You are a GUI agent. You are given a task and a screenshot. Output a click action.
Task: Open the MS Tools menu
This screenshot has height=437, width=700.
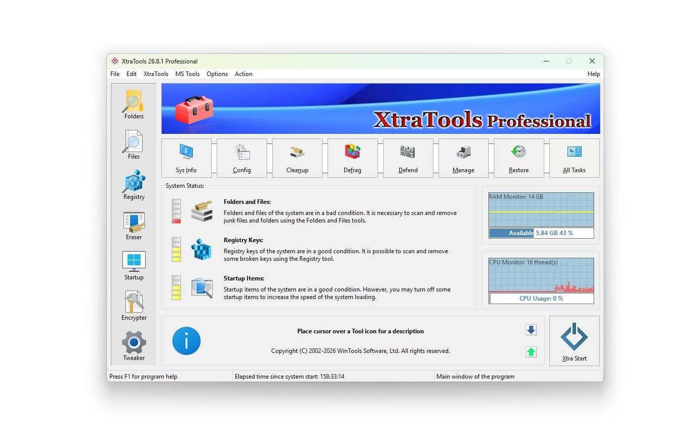pos(187,74)
